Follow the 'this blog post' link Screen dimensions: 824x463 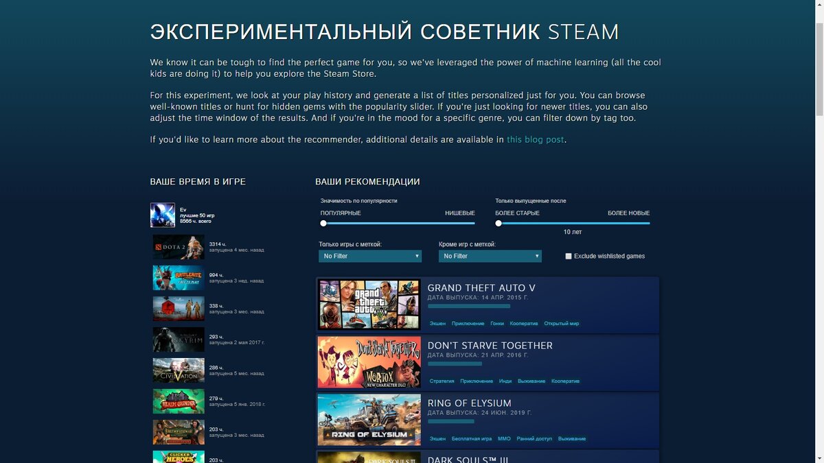pyautogui.click(x=536, y=139)
